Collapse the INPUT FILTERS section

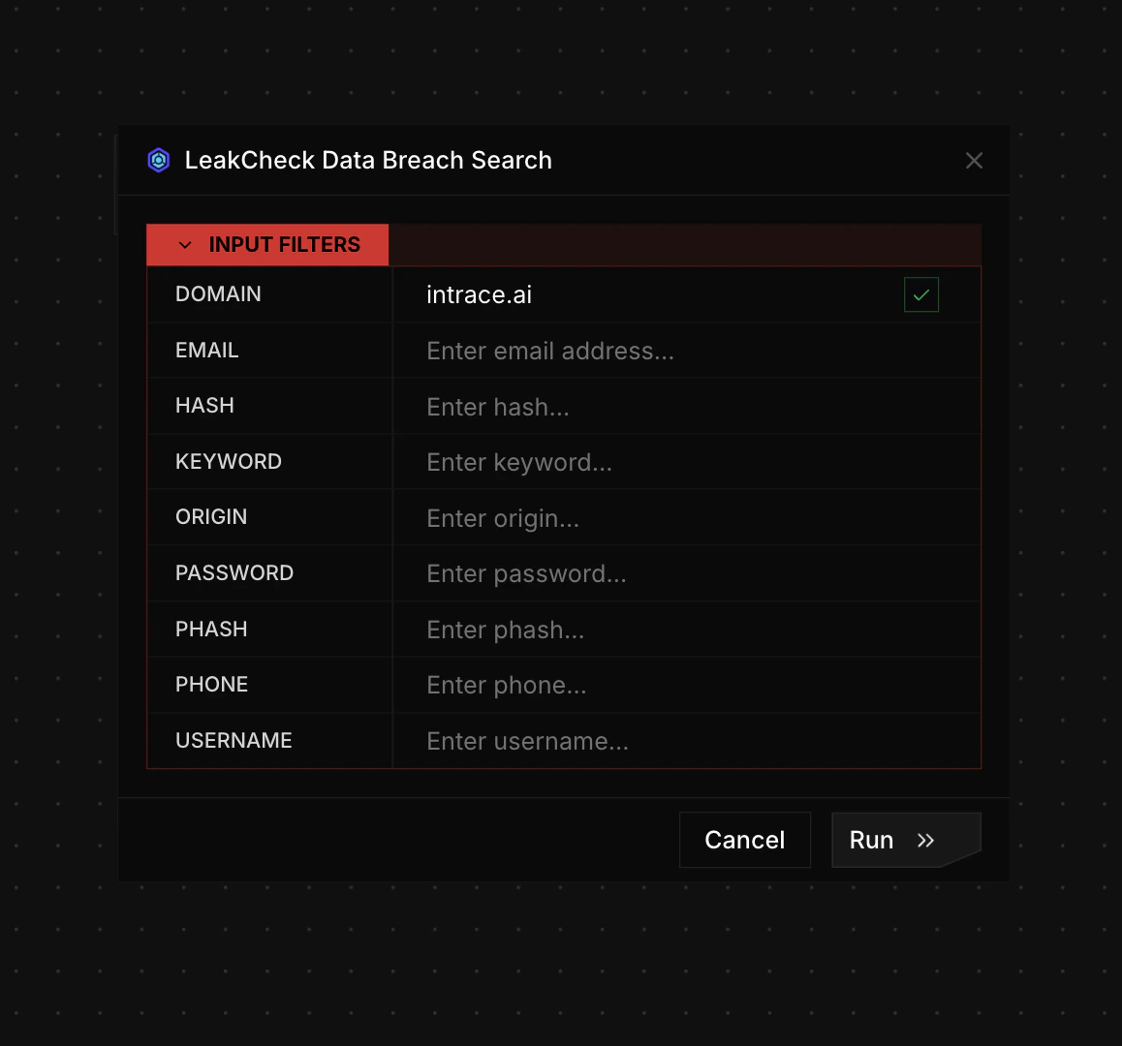tap(267, 245)
